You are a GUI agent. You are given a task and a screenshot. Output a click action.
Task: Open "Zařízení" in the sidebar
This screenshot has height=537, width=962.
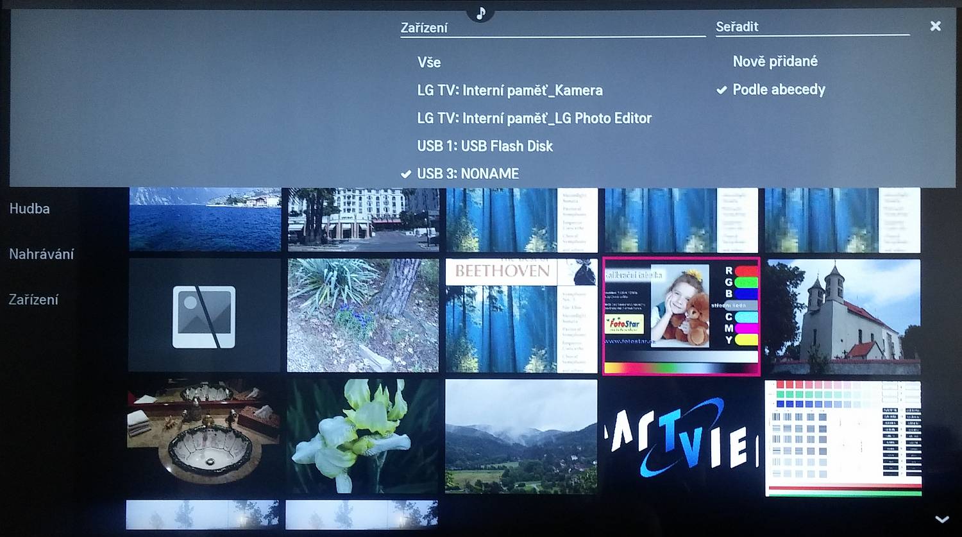click(33, 299)
